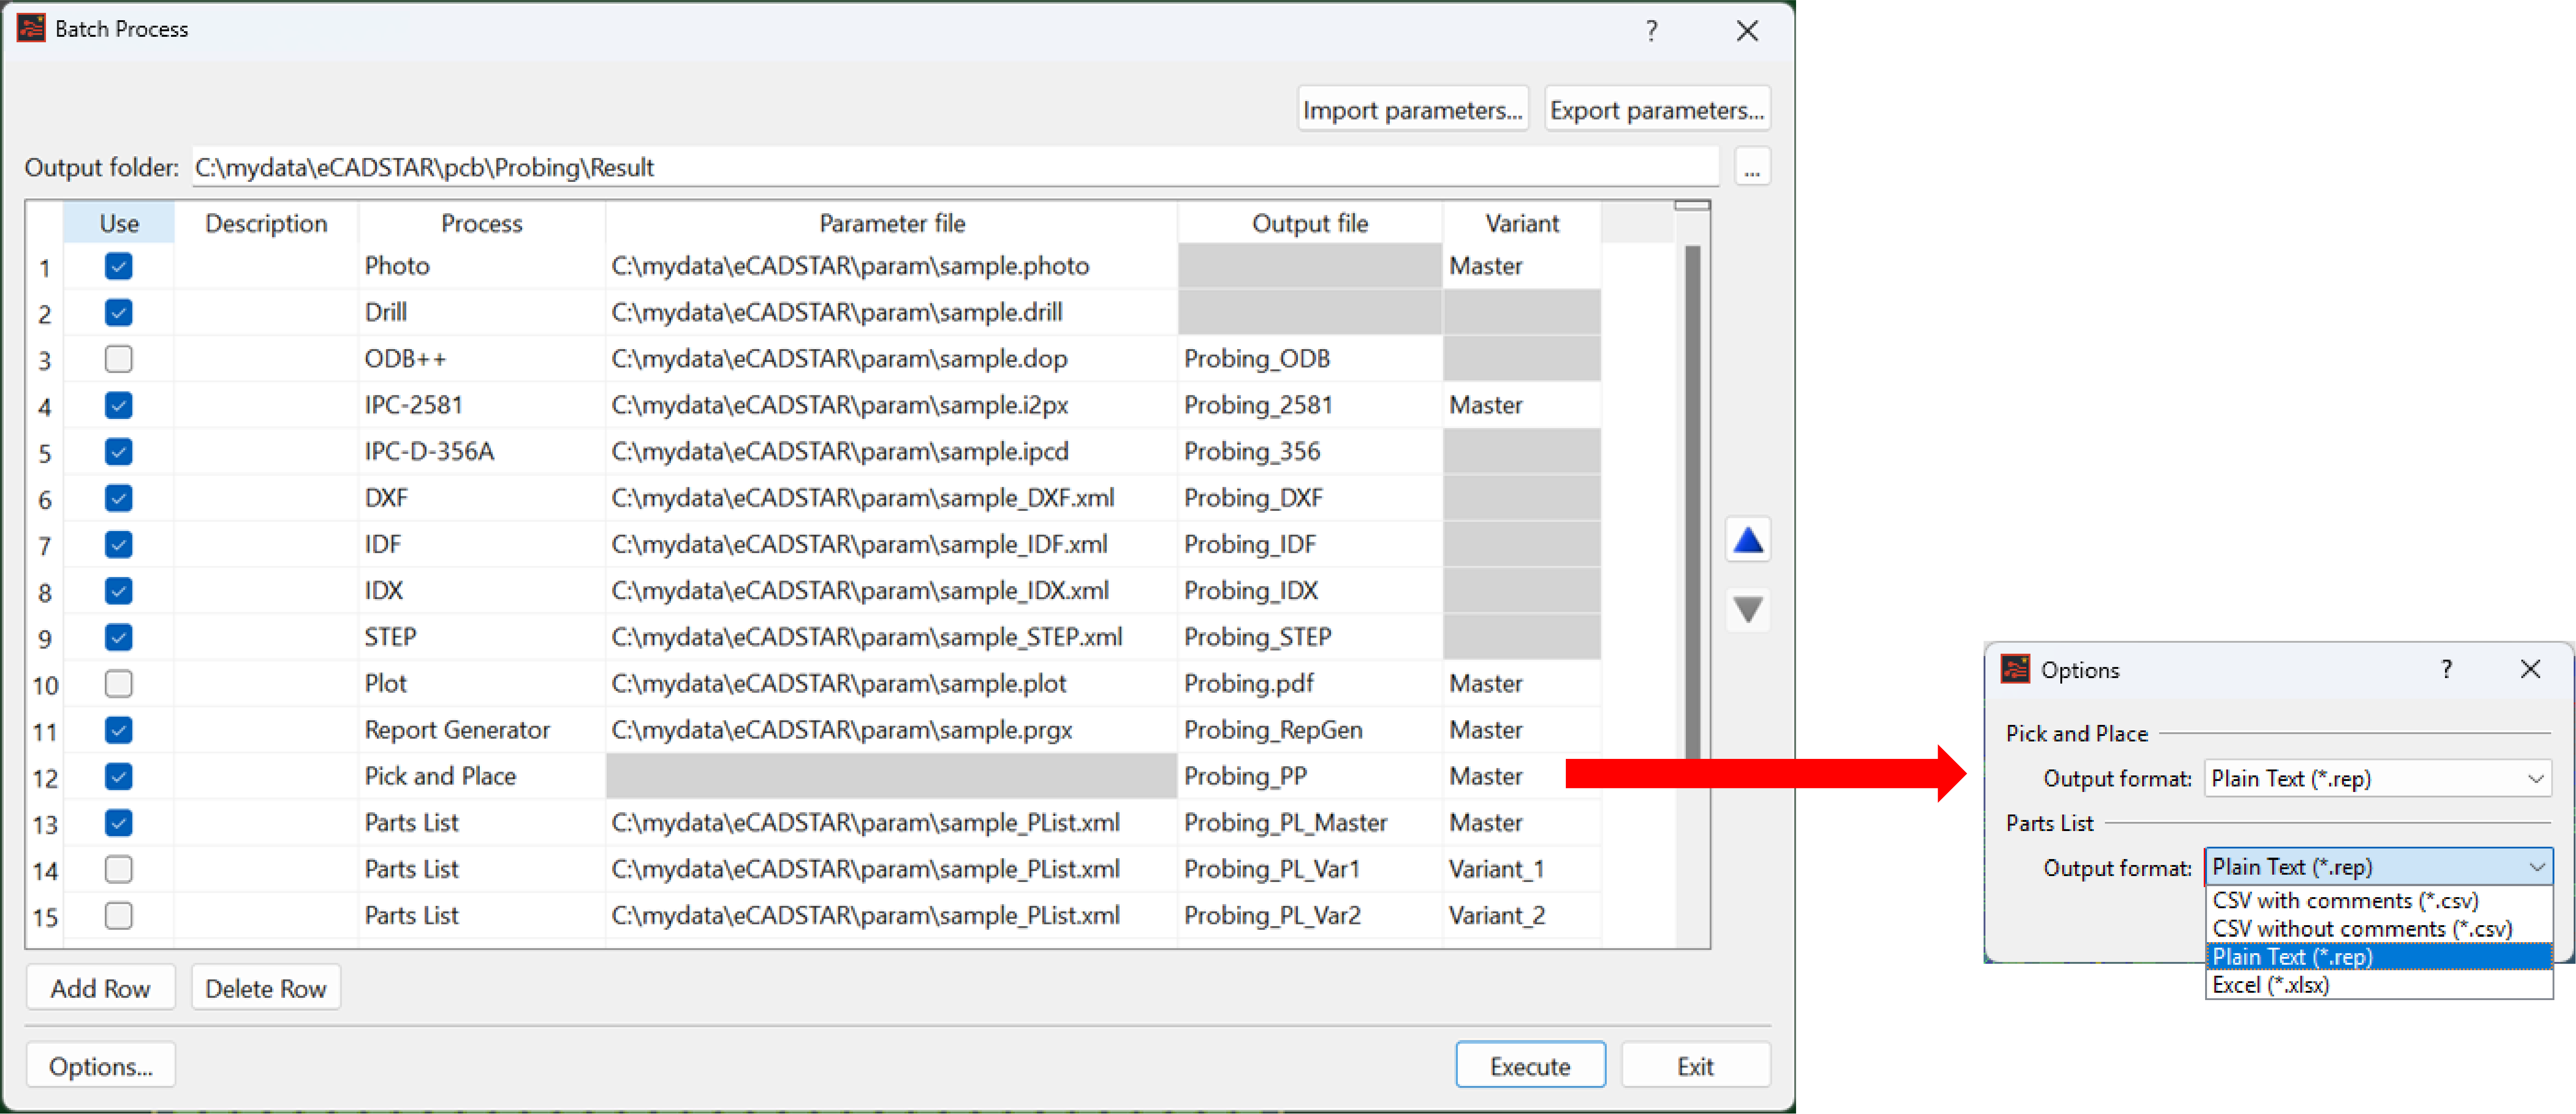The image size is (2576, 1114).
Task: Toggle the Use box for STEP
Action: click(118, 638)
